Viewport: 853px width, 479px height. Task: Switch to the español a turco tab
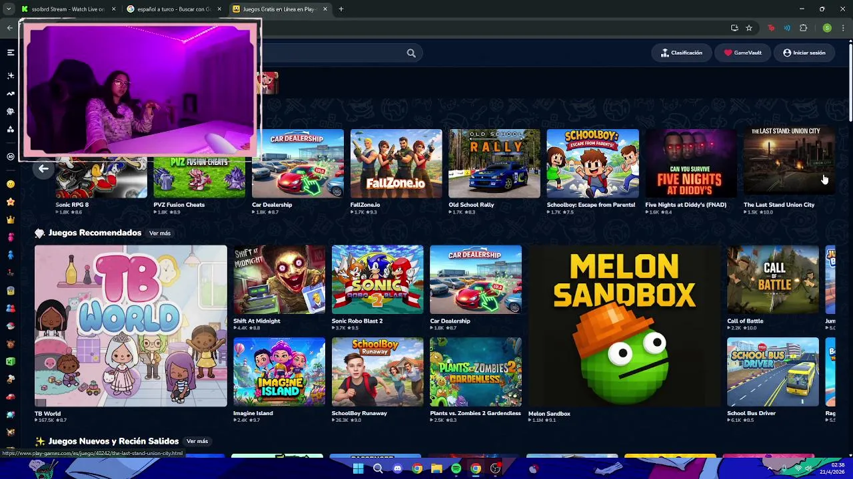tap(173, 9)
